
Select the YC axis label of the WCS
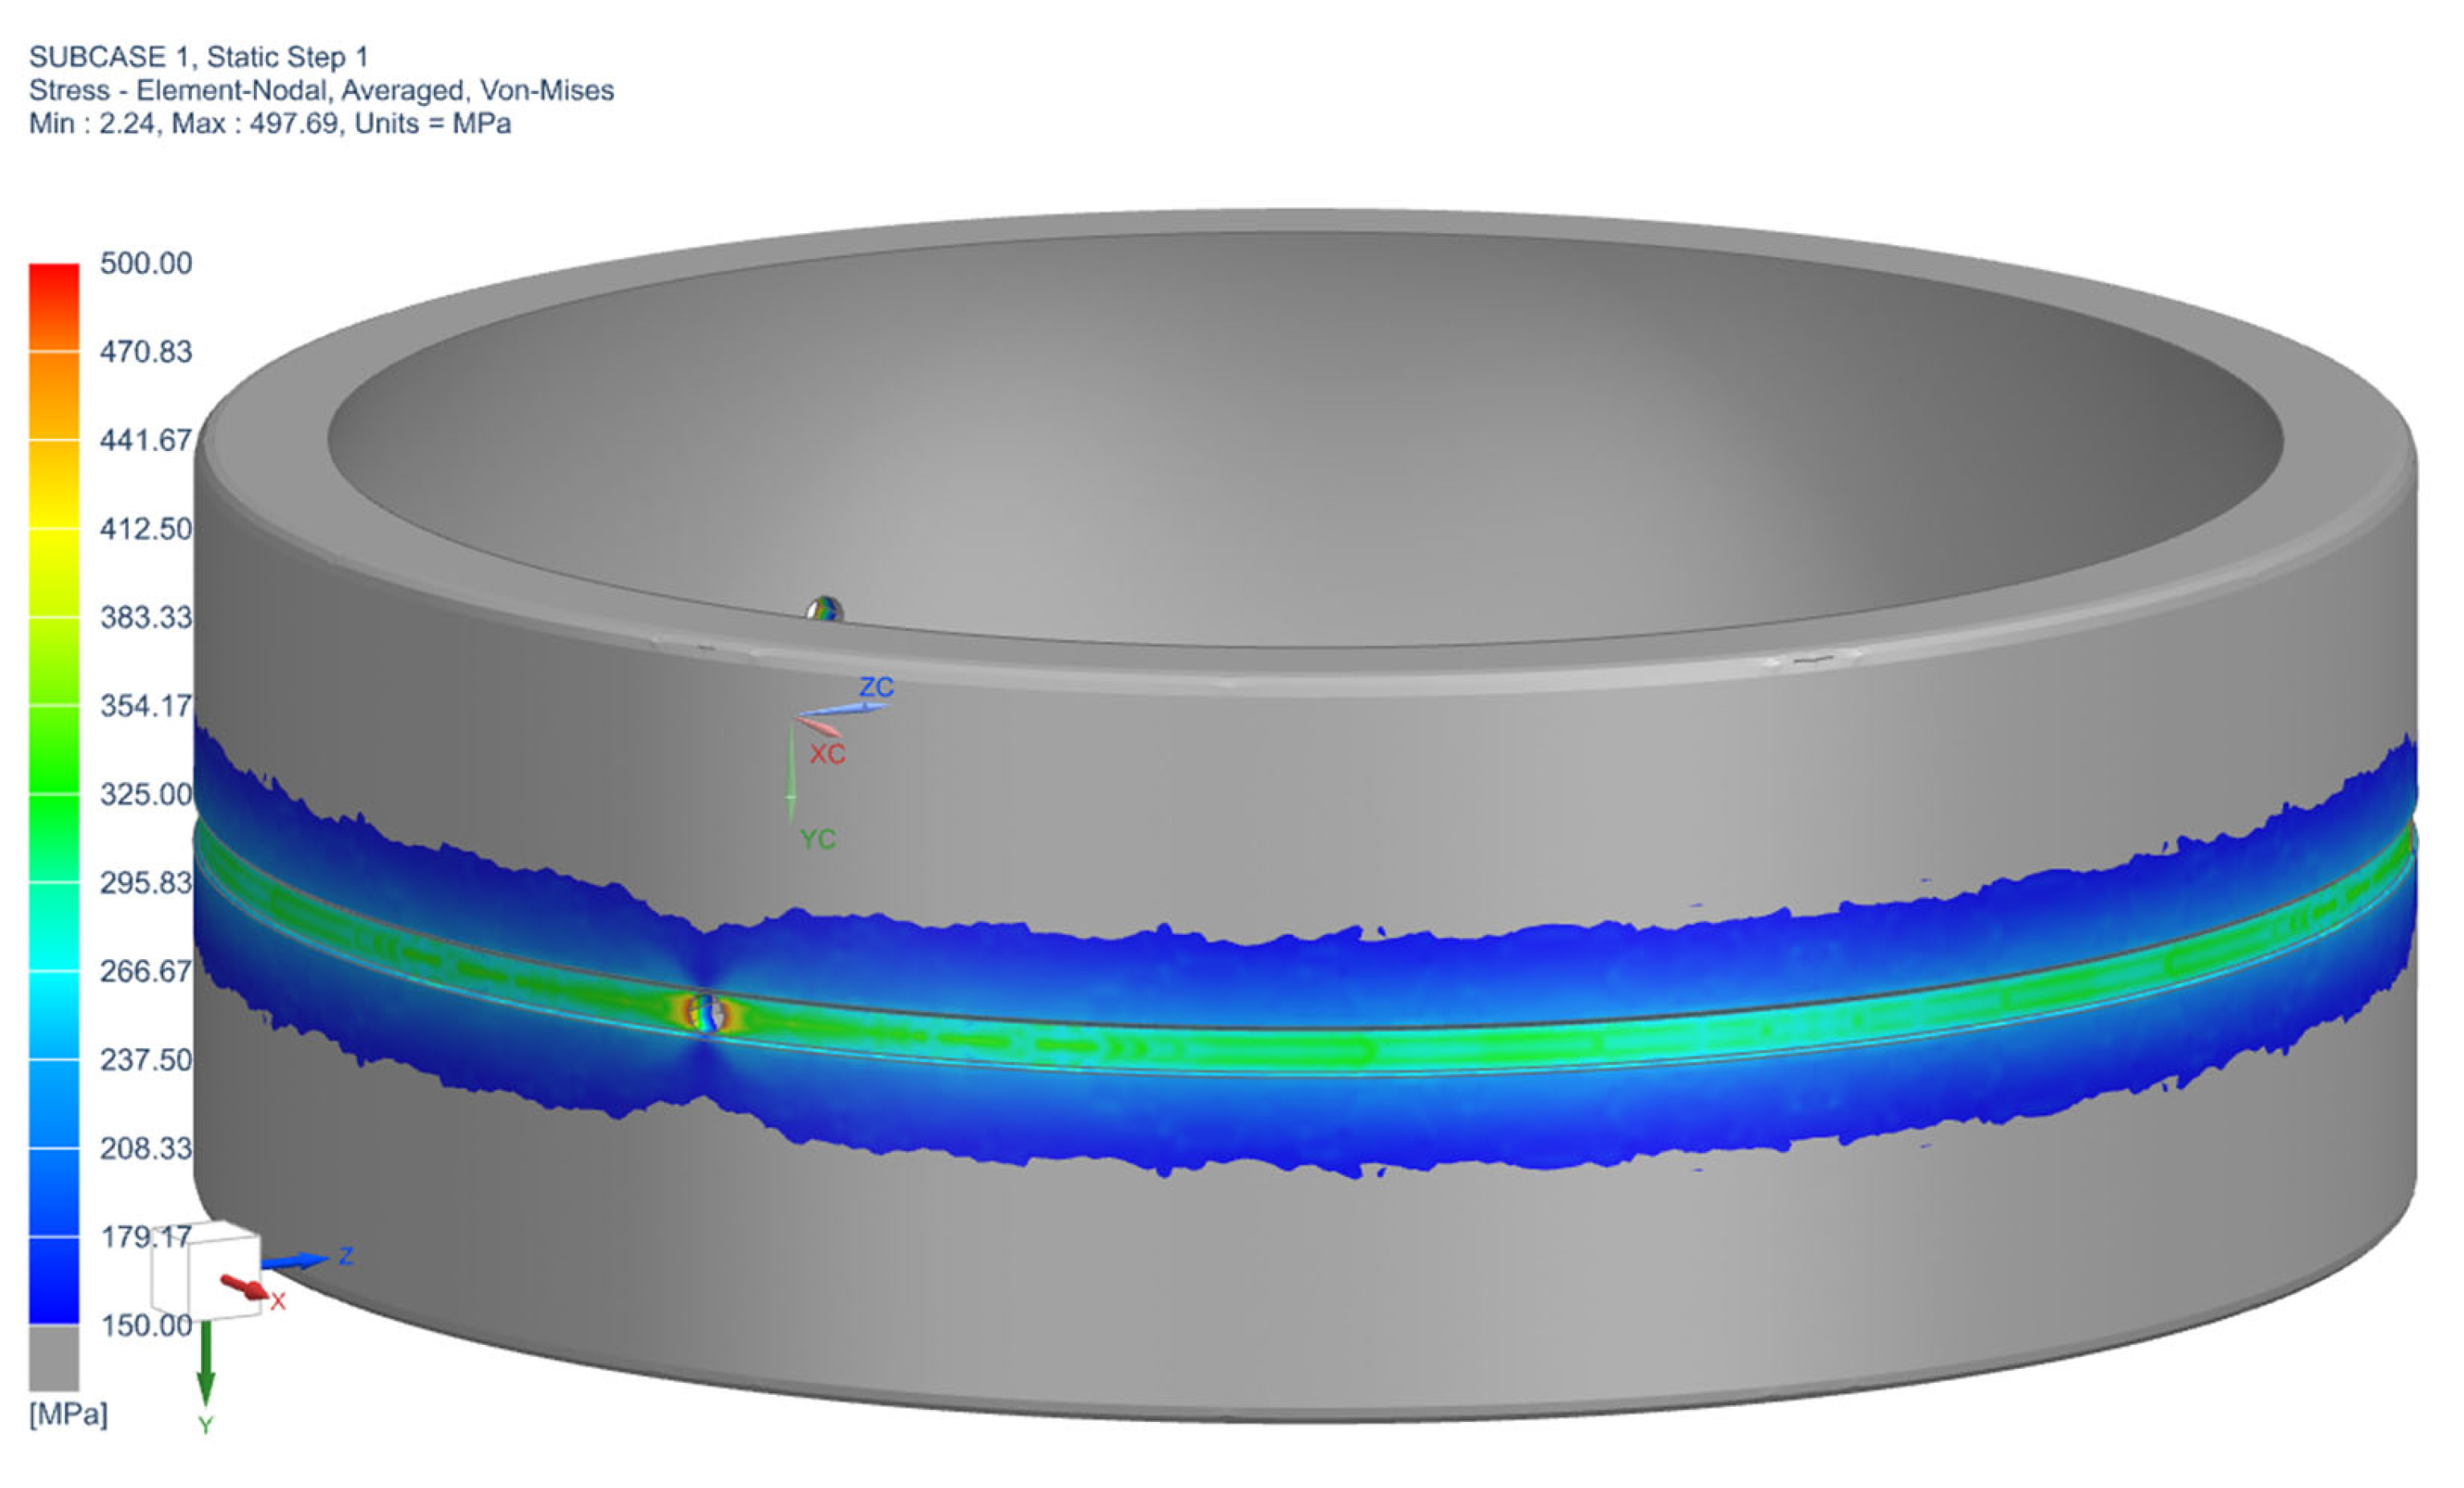(817, 839)
